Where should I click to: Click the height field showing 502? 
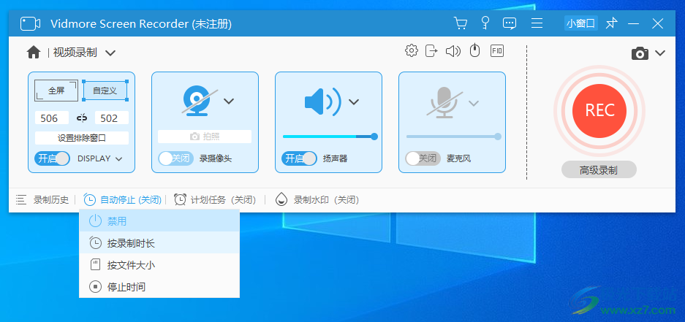coord(112,118)
